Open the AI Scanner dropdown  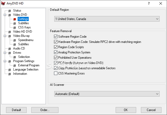[x=107, y=94]
